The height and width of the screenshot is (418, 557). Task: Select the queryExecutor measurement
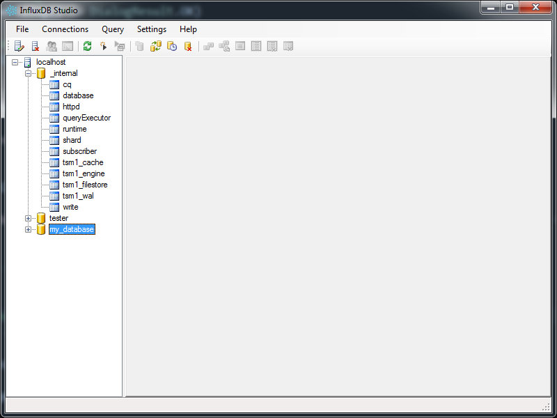[86, 118]
